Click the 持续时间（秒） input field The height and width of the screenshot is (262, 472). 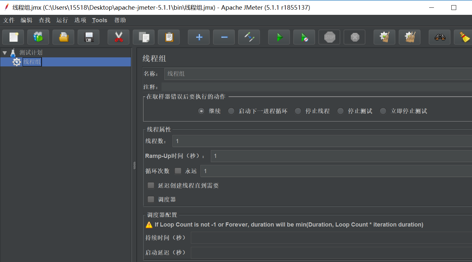click(x=331, y=238)
